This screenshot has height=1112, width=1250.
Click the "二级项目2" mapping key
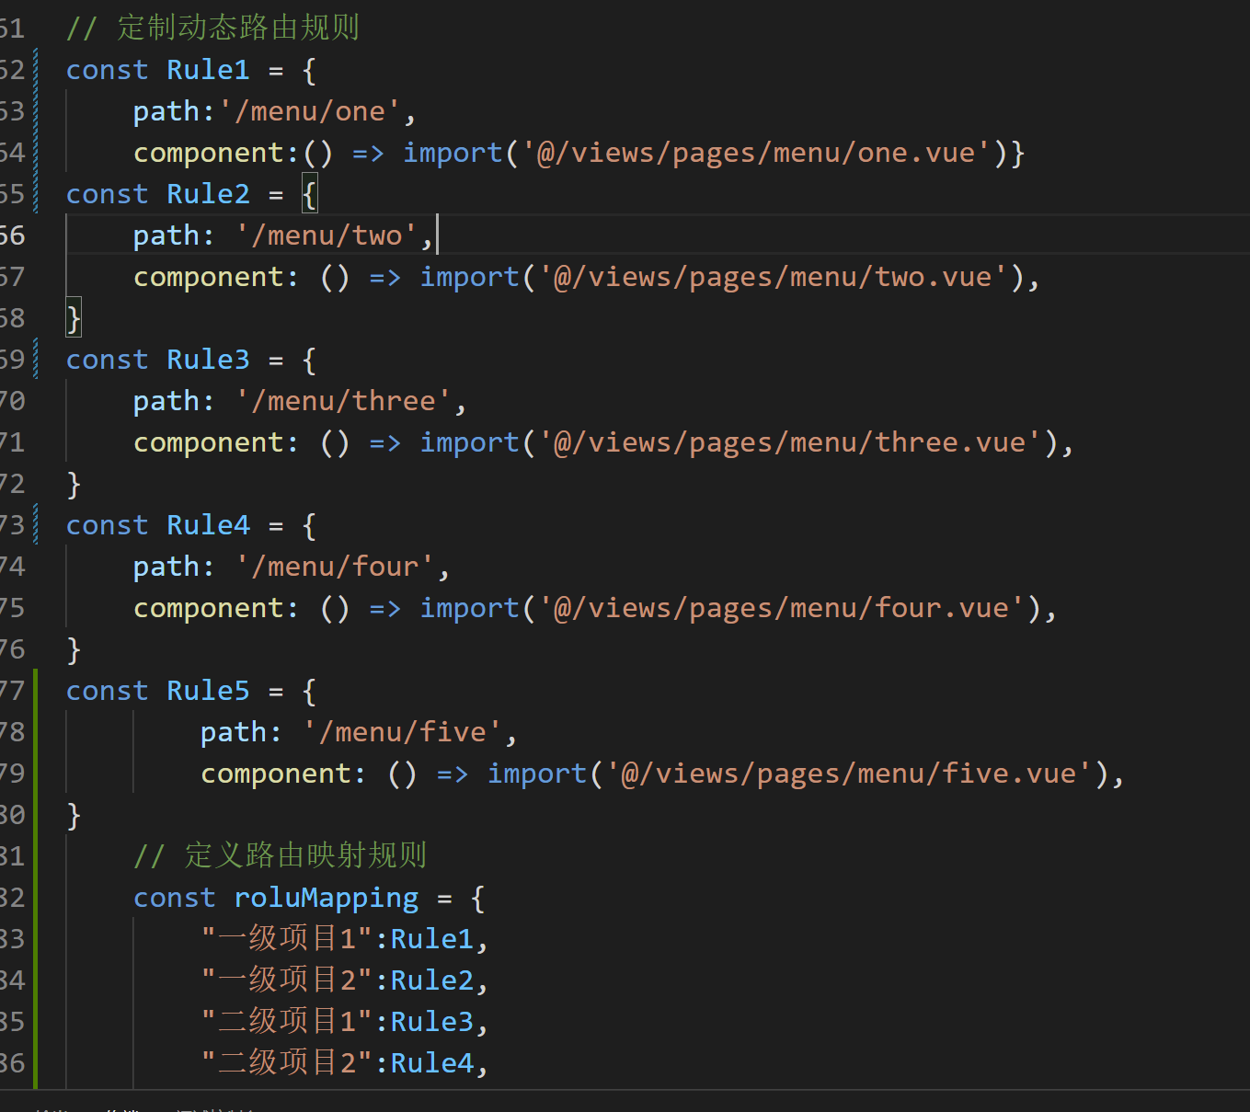point(287,1063)
